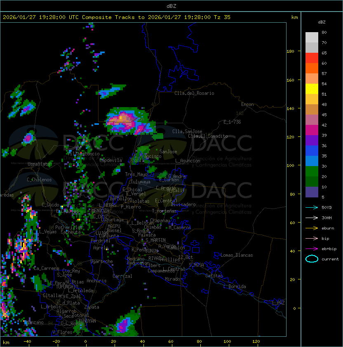Click the 50YD legend label
The image size is (343, 347).
tap(327, 208)
